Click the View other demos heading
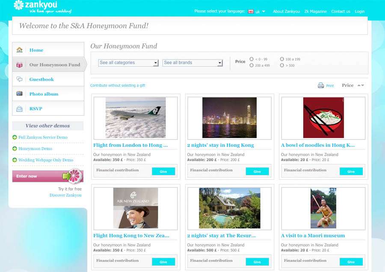 47,126
